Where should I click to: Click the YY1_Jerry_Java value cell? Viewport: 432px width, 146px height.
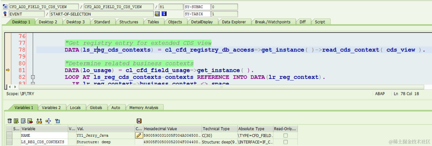coord(105,135)
